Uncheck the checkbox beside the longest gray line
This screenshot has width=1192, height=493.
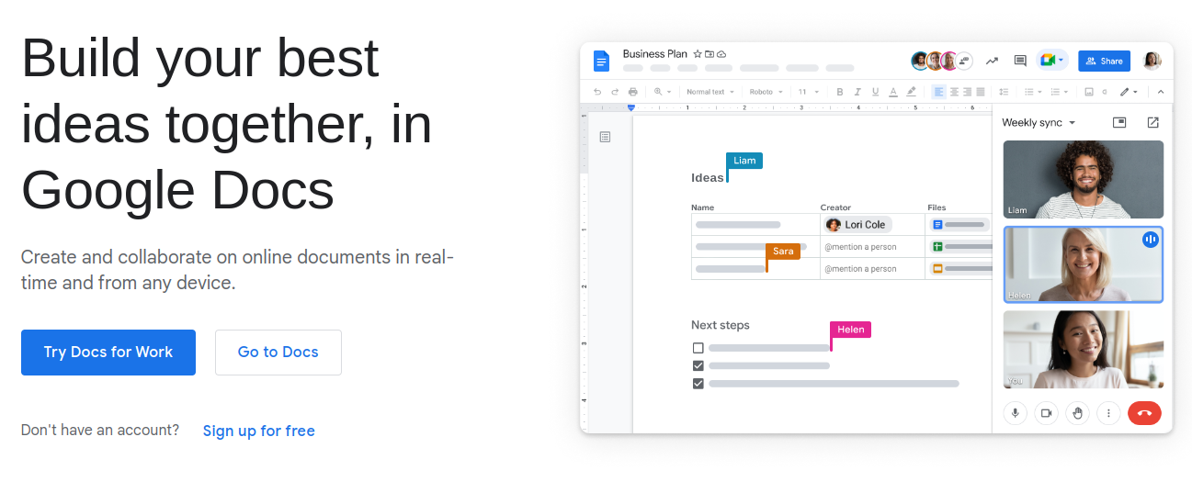[698, 383]
